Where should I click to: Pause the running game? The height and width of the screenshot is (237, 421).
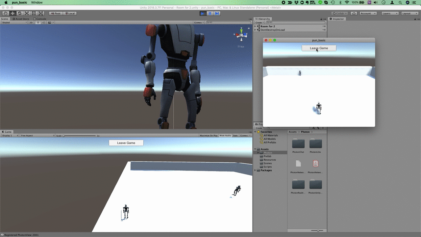tap(210, 13)
